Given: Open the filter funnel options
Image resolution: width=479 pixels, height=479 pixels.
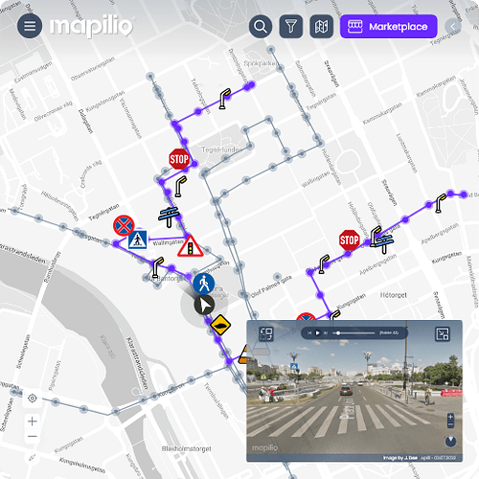Looking at the screenshot, I should tap(291, 27).
